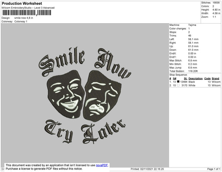Screen dimensions: 222x172
Task: Click the 'White' description in row 2
Action: click(192, 85)
